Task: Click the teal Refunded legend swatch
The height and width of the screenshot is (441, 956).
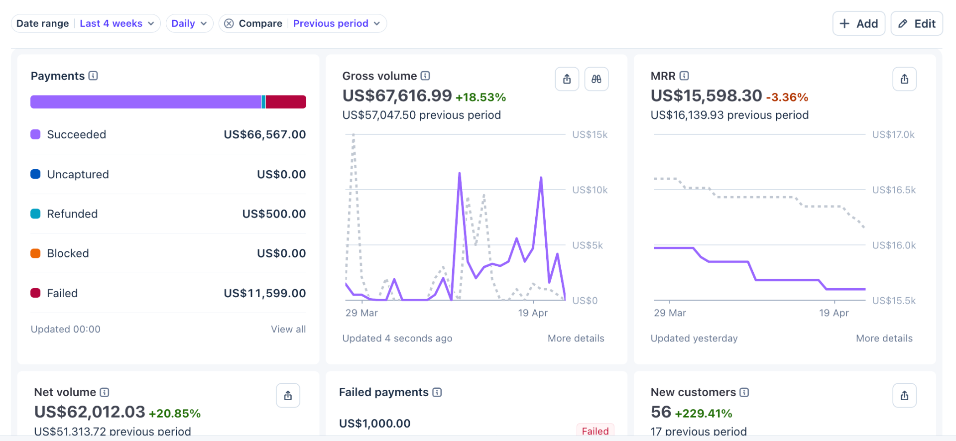Action: pos(35,214)
